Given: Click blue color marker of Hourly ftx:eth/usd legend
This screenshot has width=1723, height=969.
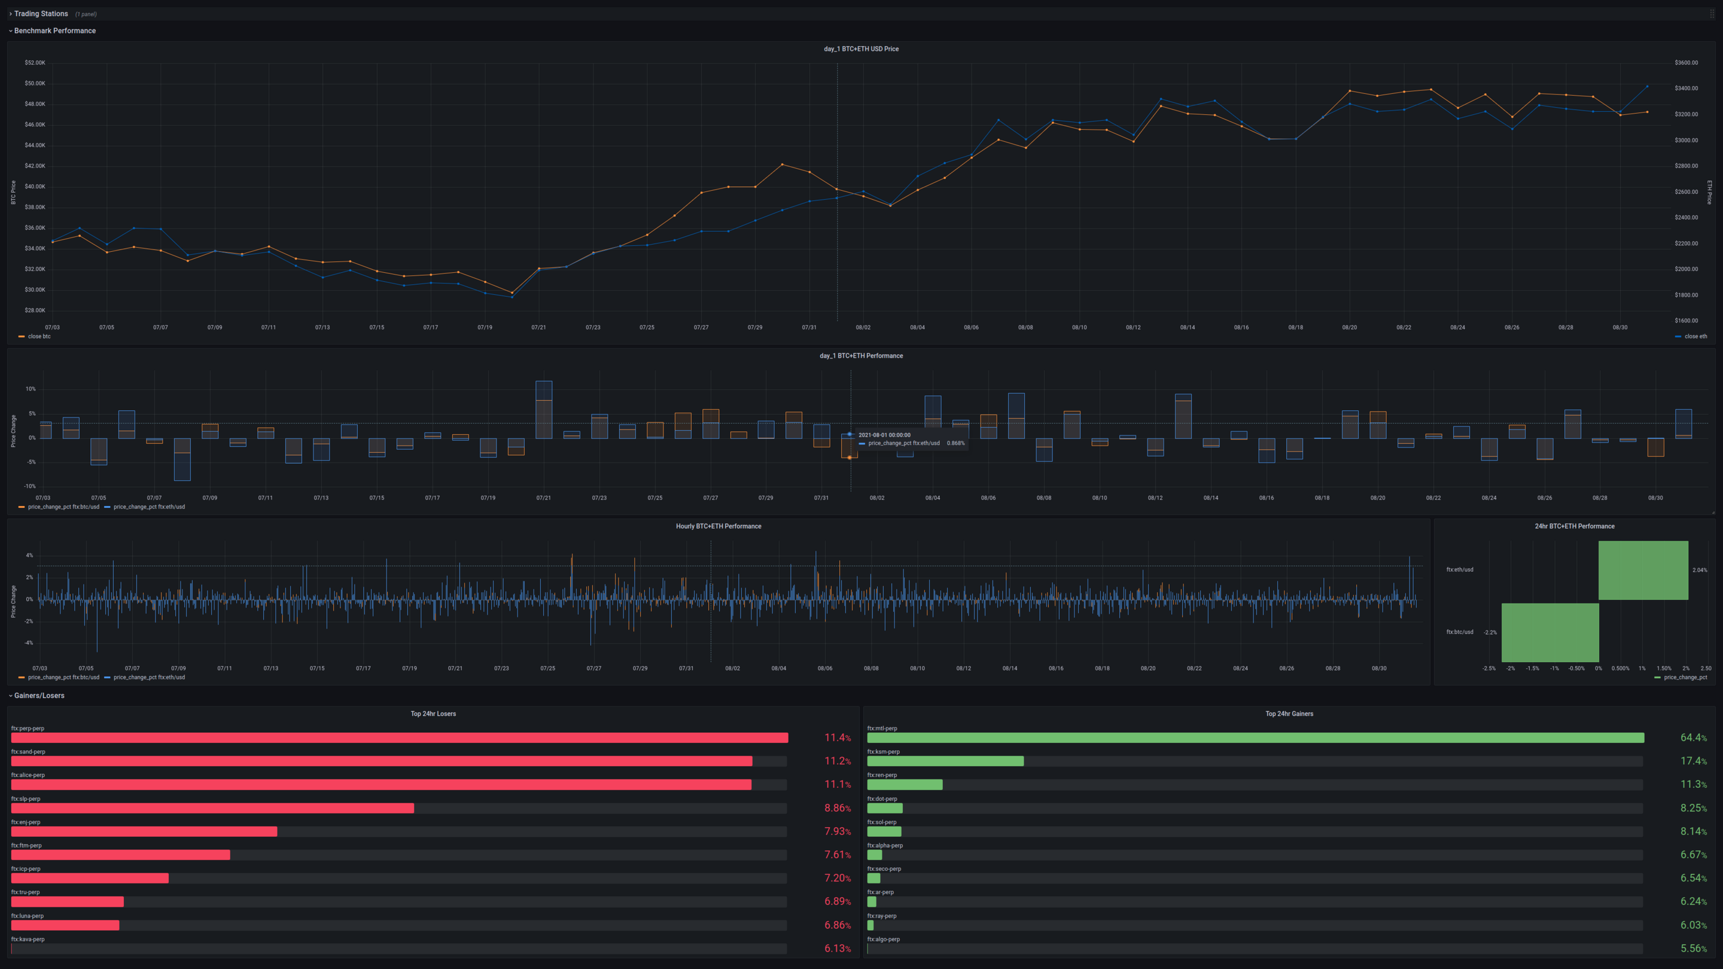Looking at the screenshot, I should point(107,678).
